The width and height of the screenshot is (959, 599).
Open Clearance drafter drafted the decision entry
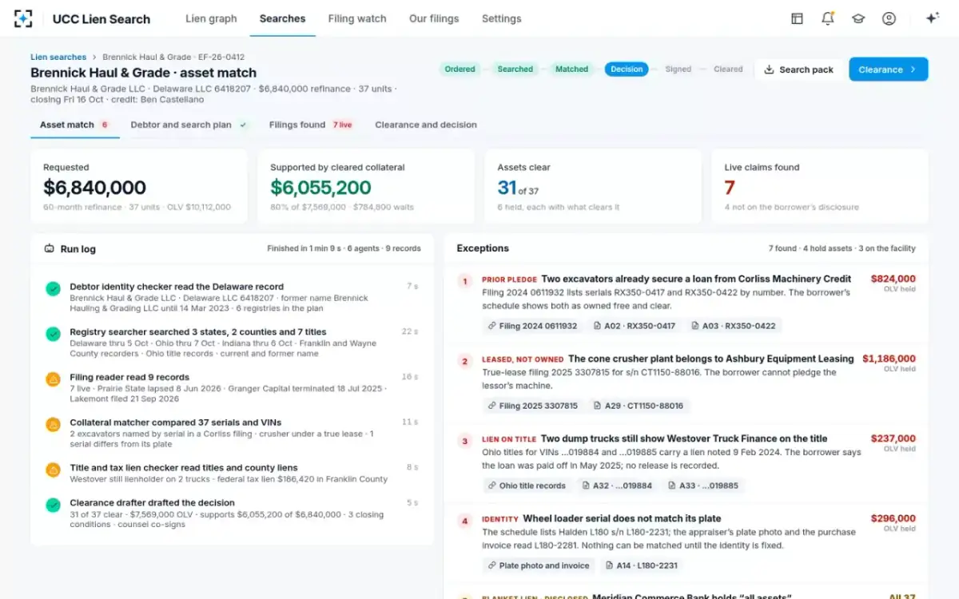click(x=152, y=503)
